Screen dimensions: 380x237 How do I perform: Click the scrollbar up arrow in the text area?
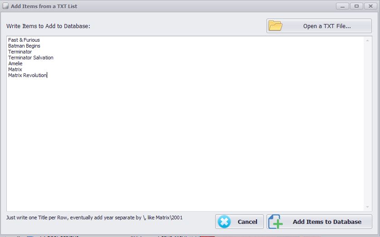pos(367,40)
